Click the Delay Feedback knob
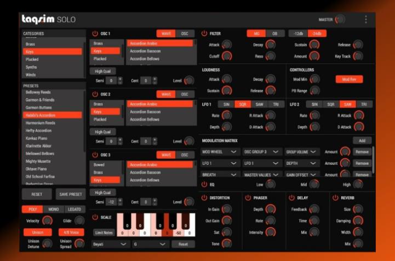 pos(314,209)
